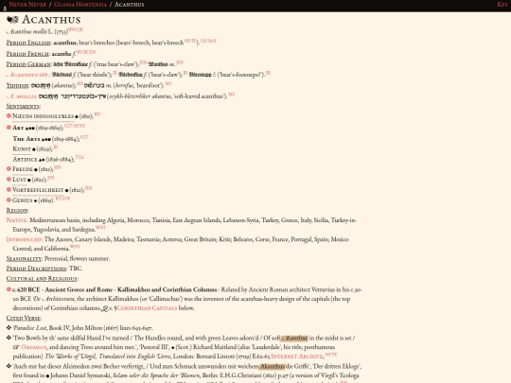
Task: Open citation after Genius (1869)
Action: pyautogui.click(x=62, y=199)
